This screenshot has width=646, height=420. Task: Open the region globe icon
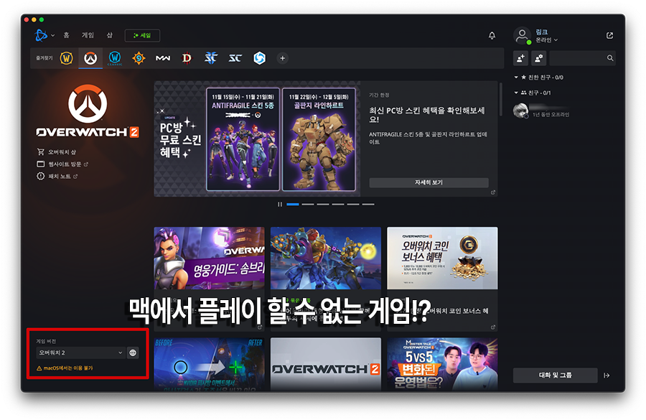pos(133,353)
